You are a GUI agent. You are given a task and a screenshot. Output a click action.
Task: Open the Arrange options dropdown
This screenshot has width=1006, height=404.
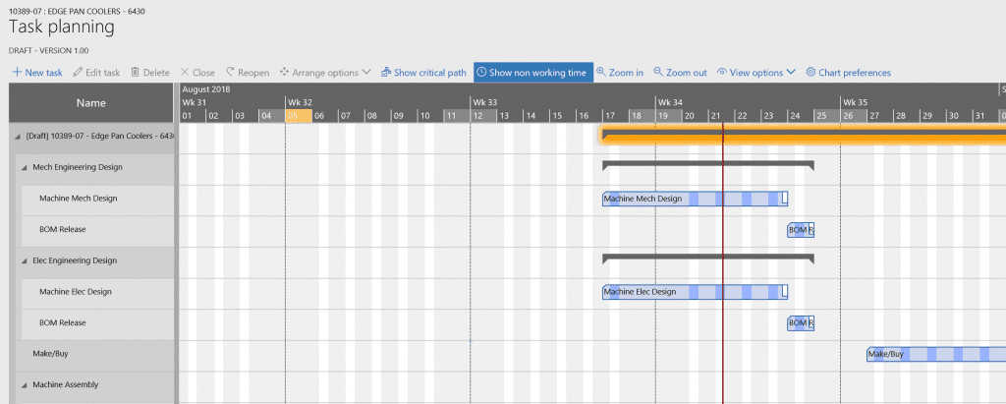pos(325,73)
